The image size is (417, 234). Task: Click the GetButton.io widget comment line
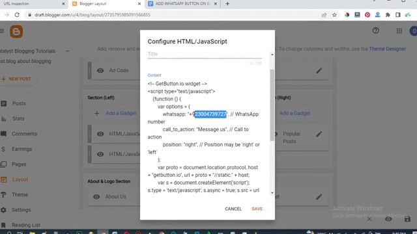click(x=177, y=84)
